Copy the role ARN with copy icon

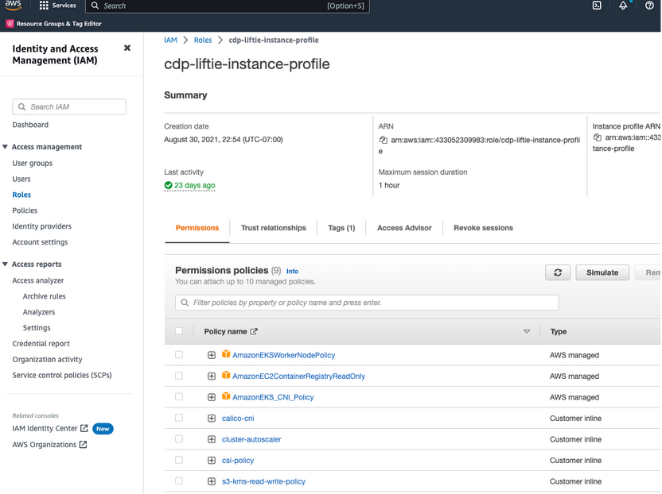tap(384, 140)
